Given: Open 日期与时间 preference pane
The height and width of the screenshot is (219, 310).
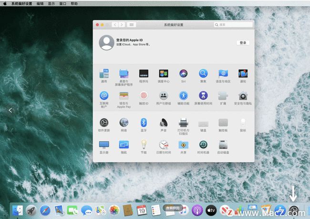Looking at the screenshot, I should point(164,145).
